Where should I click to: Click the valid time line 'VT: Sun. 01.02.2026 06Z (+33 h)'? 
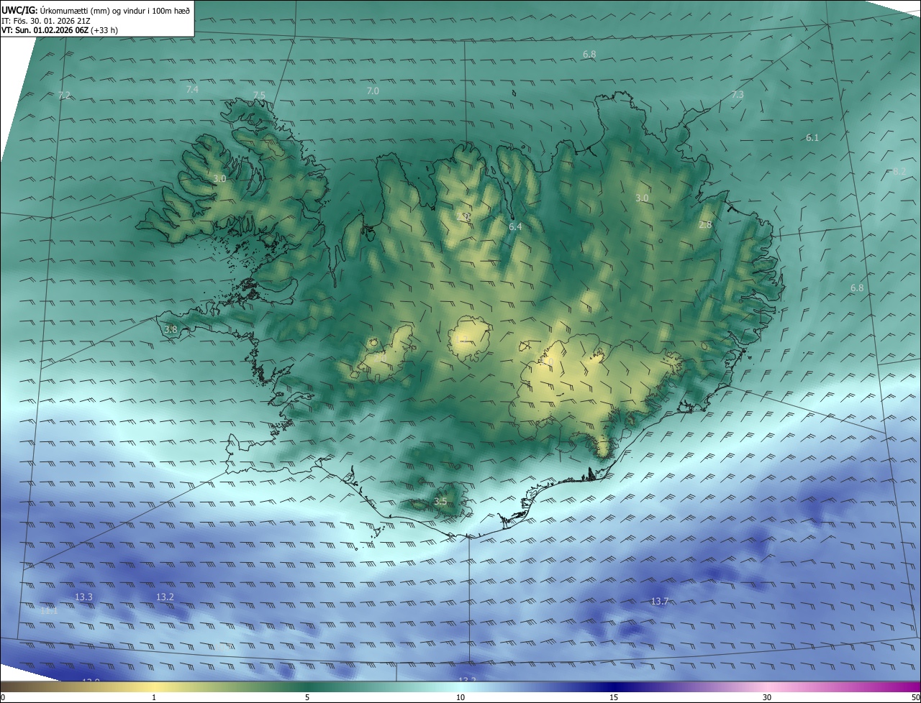(60, 30)
